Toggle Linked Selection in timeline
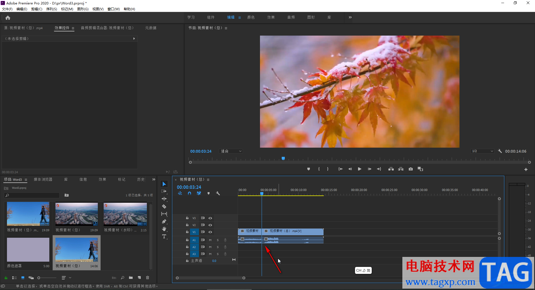535x290 pixels. (x=199, y=193)
